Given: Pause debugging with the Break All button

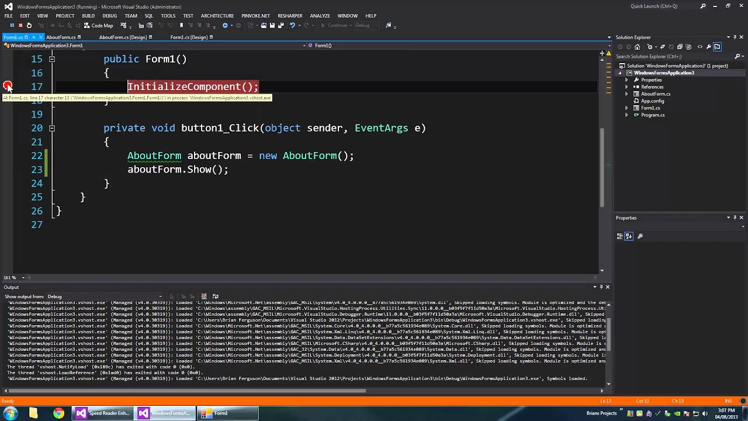Looking at the screenshot, I should (x=12, y=25).
